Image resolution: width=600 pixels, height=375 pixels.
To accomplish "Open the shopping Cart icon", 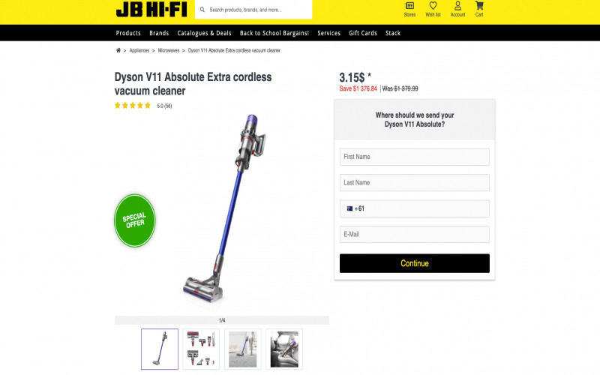I will (479, 6).
